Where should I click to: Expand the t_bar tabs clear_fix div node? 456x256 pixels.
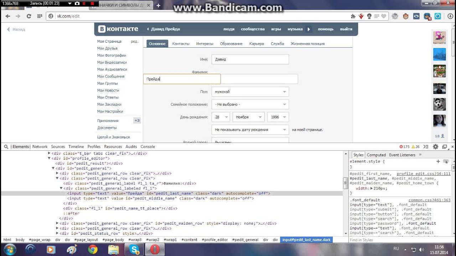pyautogui.click(x=49, y=154)
